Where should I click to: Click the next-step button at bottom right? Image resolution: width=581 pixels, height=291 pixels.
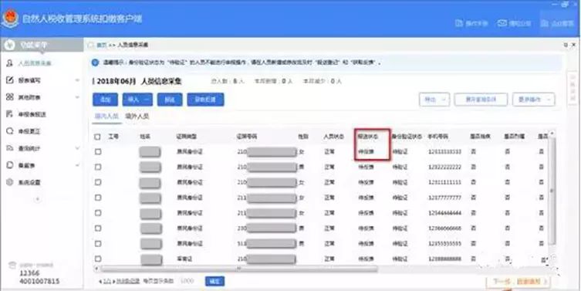point(518,282)
